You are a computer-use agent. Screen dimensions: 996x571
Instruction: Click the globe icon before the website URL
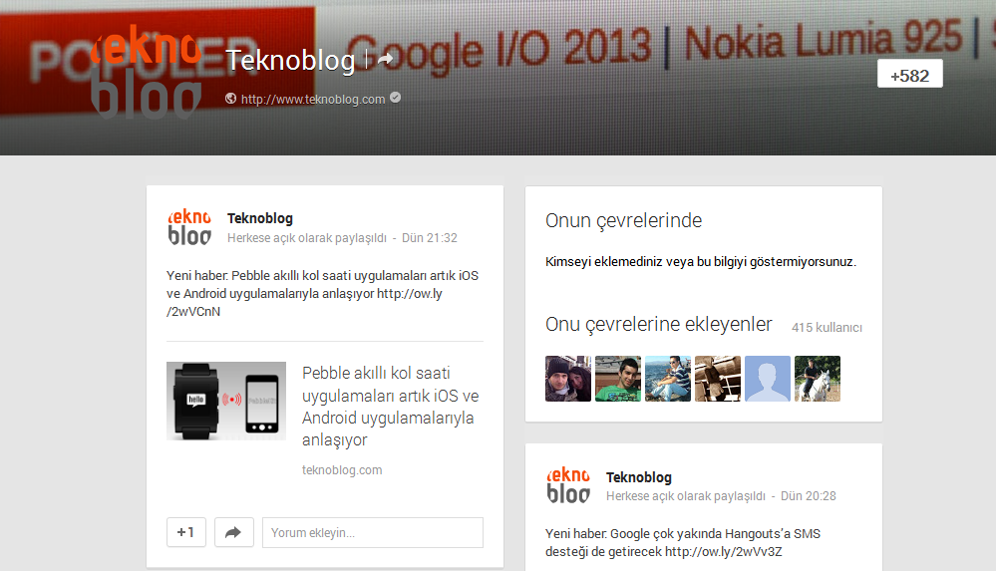click(x=230, y=99)
